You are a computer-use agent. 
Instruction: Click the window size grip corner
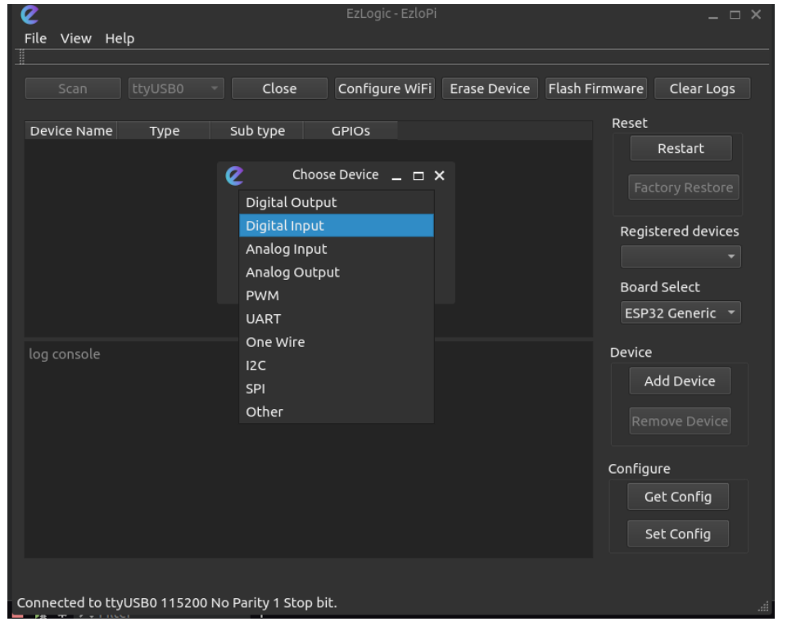(763, 606)
